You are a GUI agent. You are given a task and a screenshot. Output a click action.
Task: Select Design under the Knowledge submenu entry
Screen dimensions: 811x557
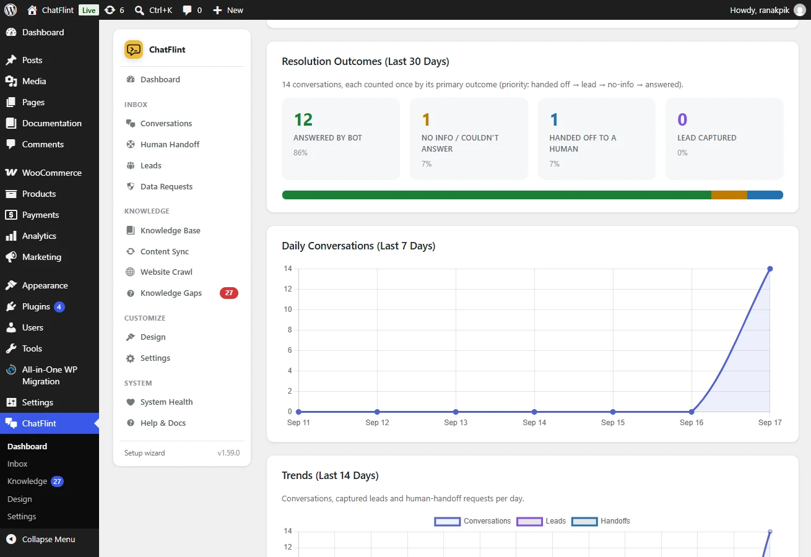[x=20, y=499]
